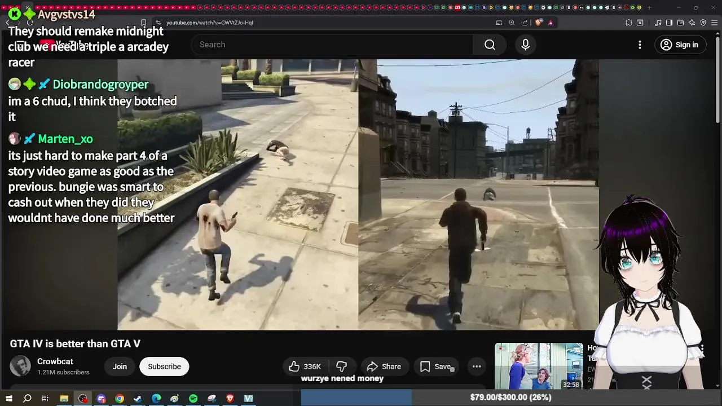Open the Brave Wallet icon
This screenshot has width=722, height=406.
click(680, 23)
